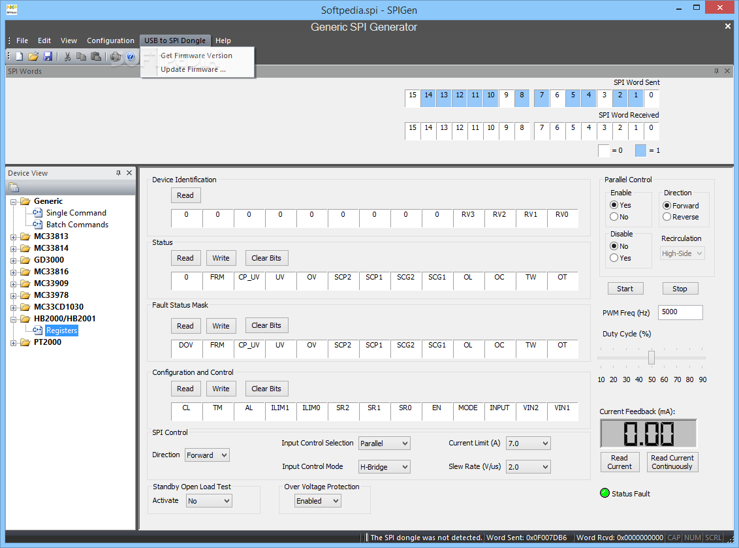Expand the PT2000 tree node
The width and height of the screenshot is (739, 548).
point(13,343)
